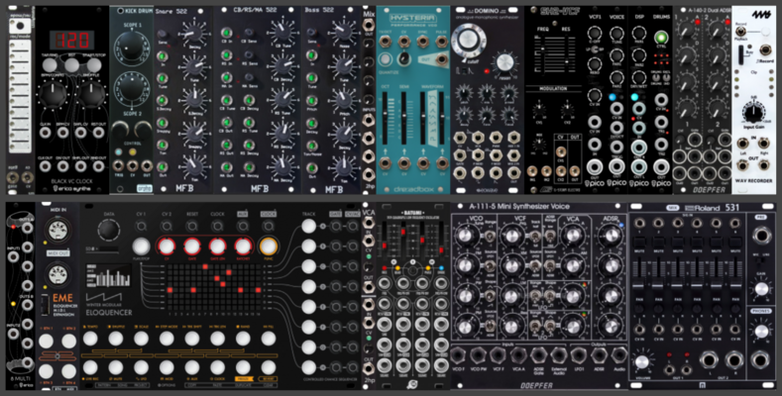The image size is (782, 396).
Task: Click the large cutoff knob on Domino
Action: [x=467, y=41]
